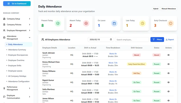Collapse the Attendance Management section
181x103 pixels.
[x=29, y=37]
